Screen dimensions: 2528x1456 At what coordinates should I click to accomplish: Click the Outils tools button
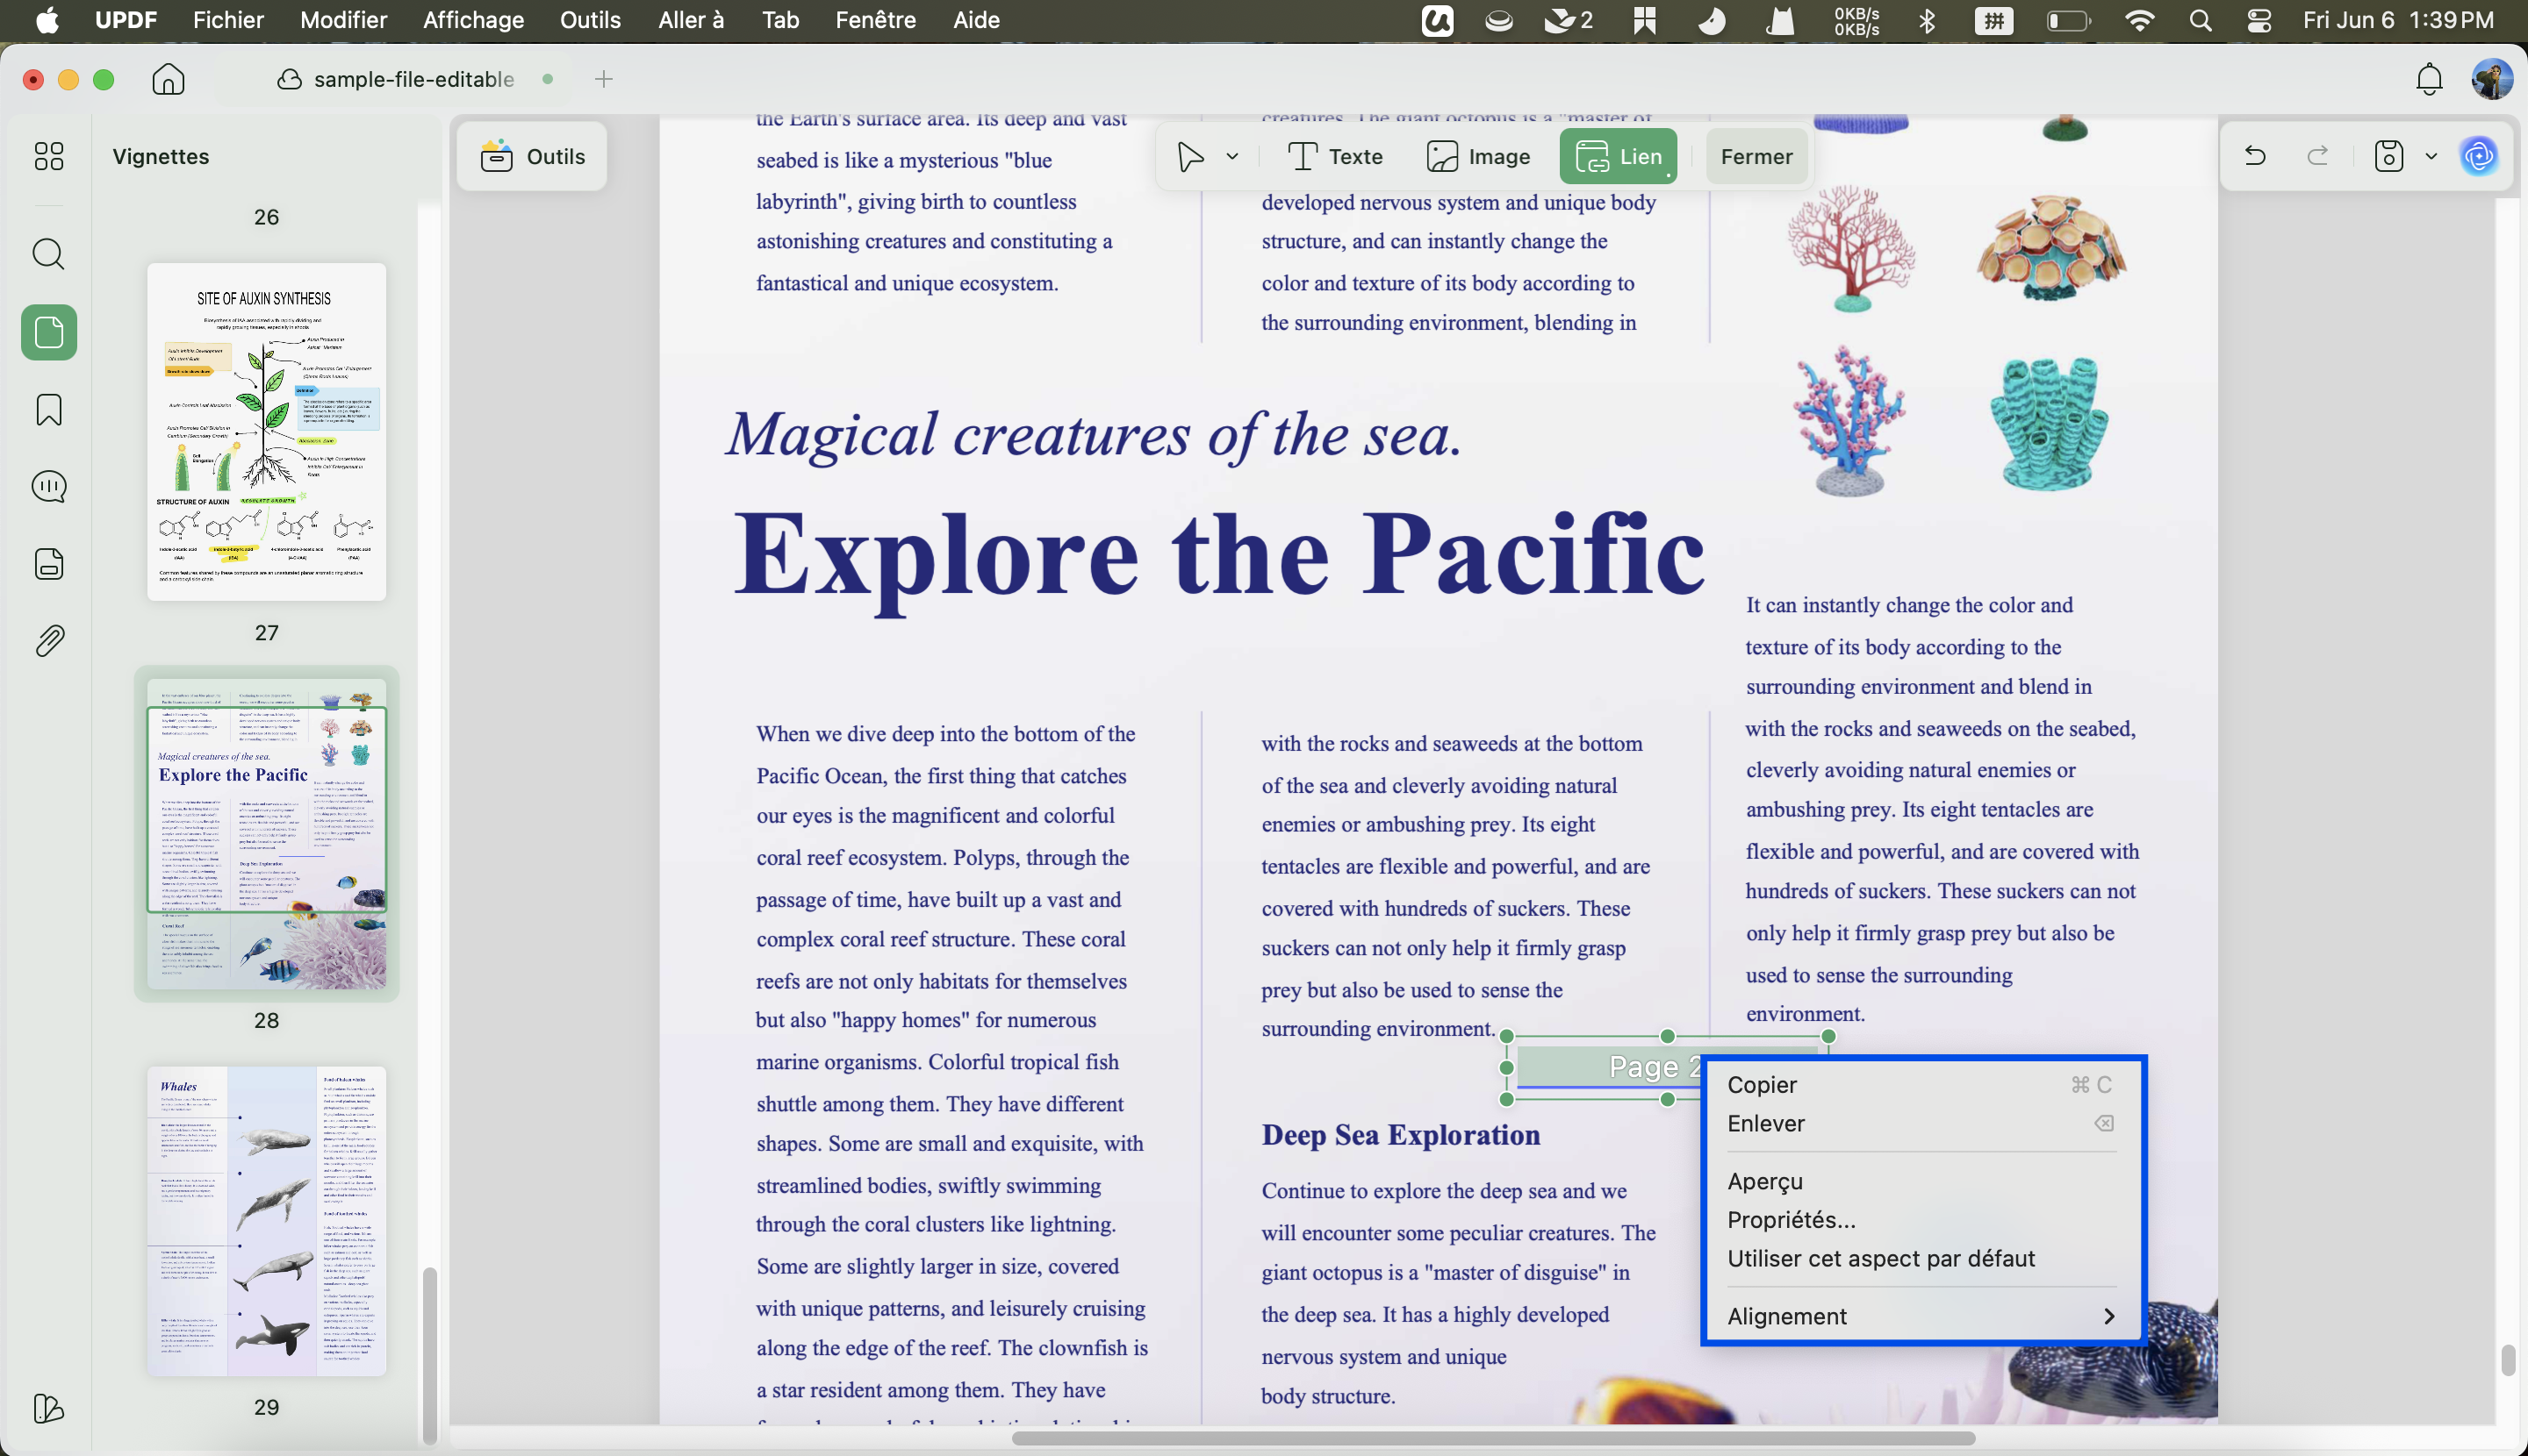pos(533,157)
